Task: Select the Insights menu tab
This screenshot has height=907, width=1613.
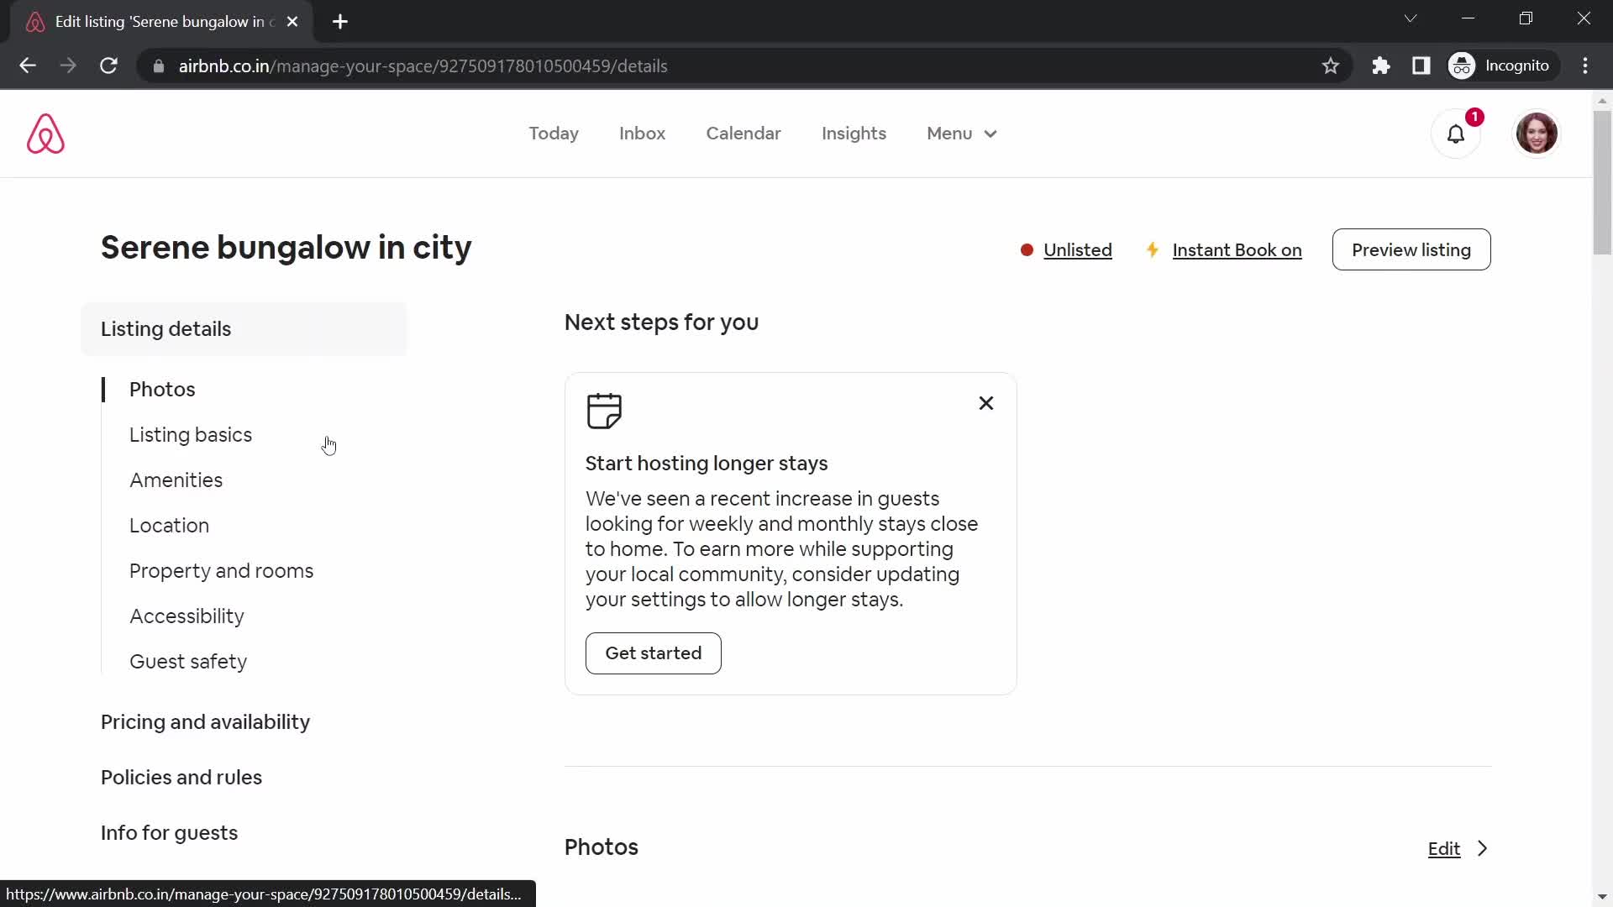Action: [854, 134]
